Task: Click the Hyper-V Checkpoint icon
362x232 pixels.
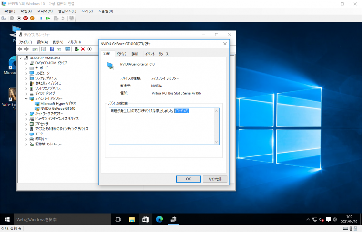Action: coord(56,18)
